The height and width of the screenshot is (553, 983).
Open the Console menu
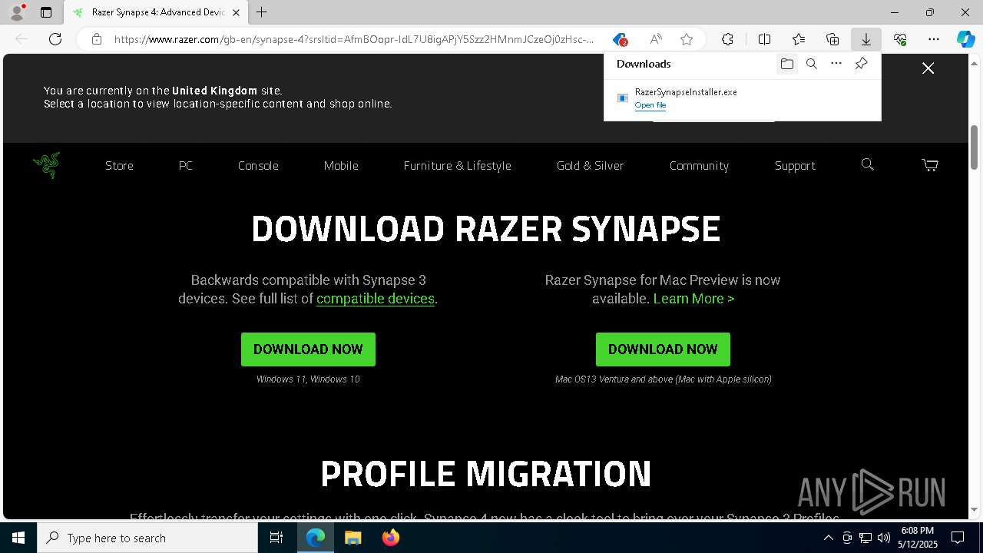point(258,165)
